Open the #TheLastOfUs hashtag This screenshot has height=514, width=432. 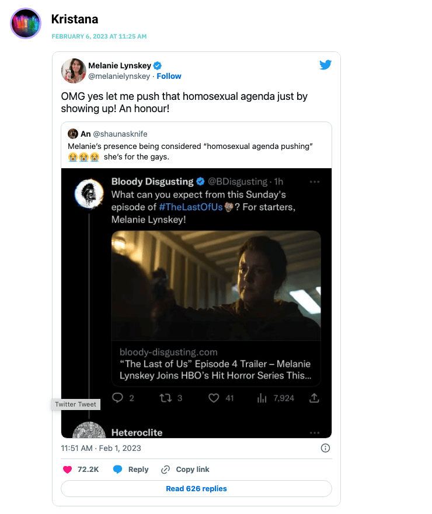[191, 207]
